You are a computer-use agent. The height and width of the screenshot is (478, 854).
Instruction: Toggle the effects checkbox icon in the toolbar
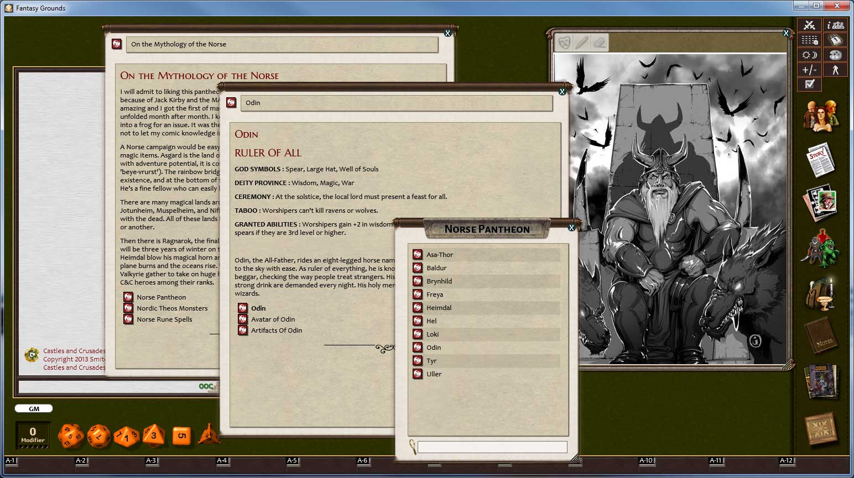[x=809, y=85]
